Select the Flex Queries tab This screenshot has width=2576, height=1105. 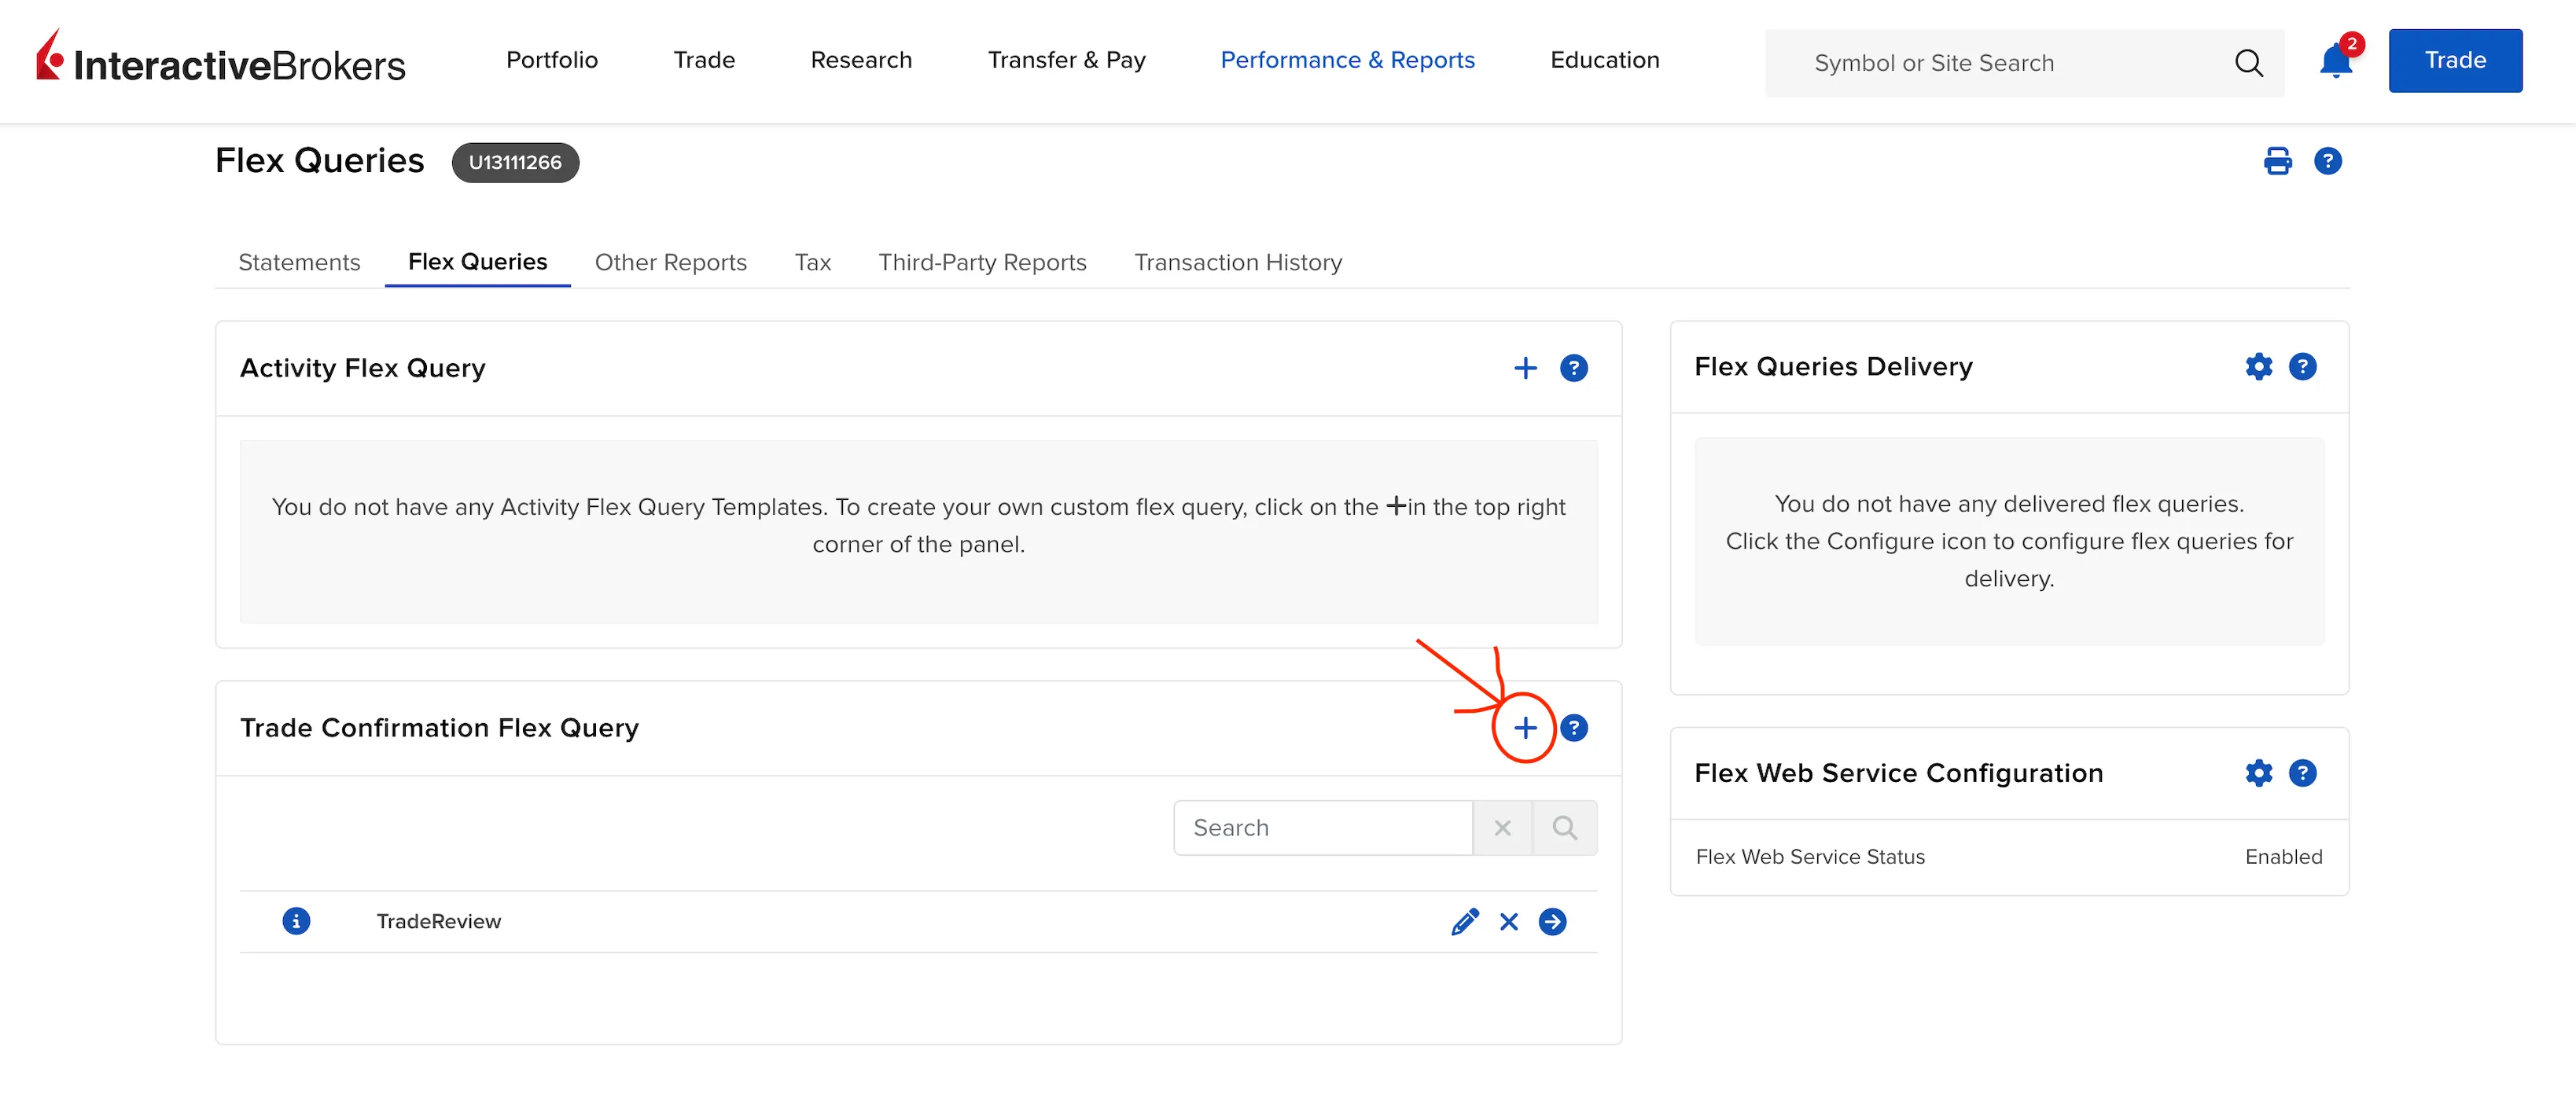(x=477, y=262)
